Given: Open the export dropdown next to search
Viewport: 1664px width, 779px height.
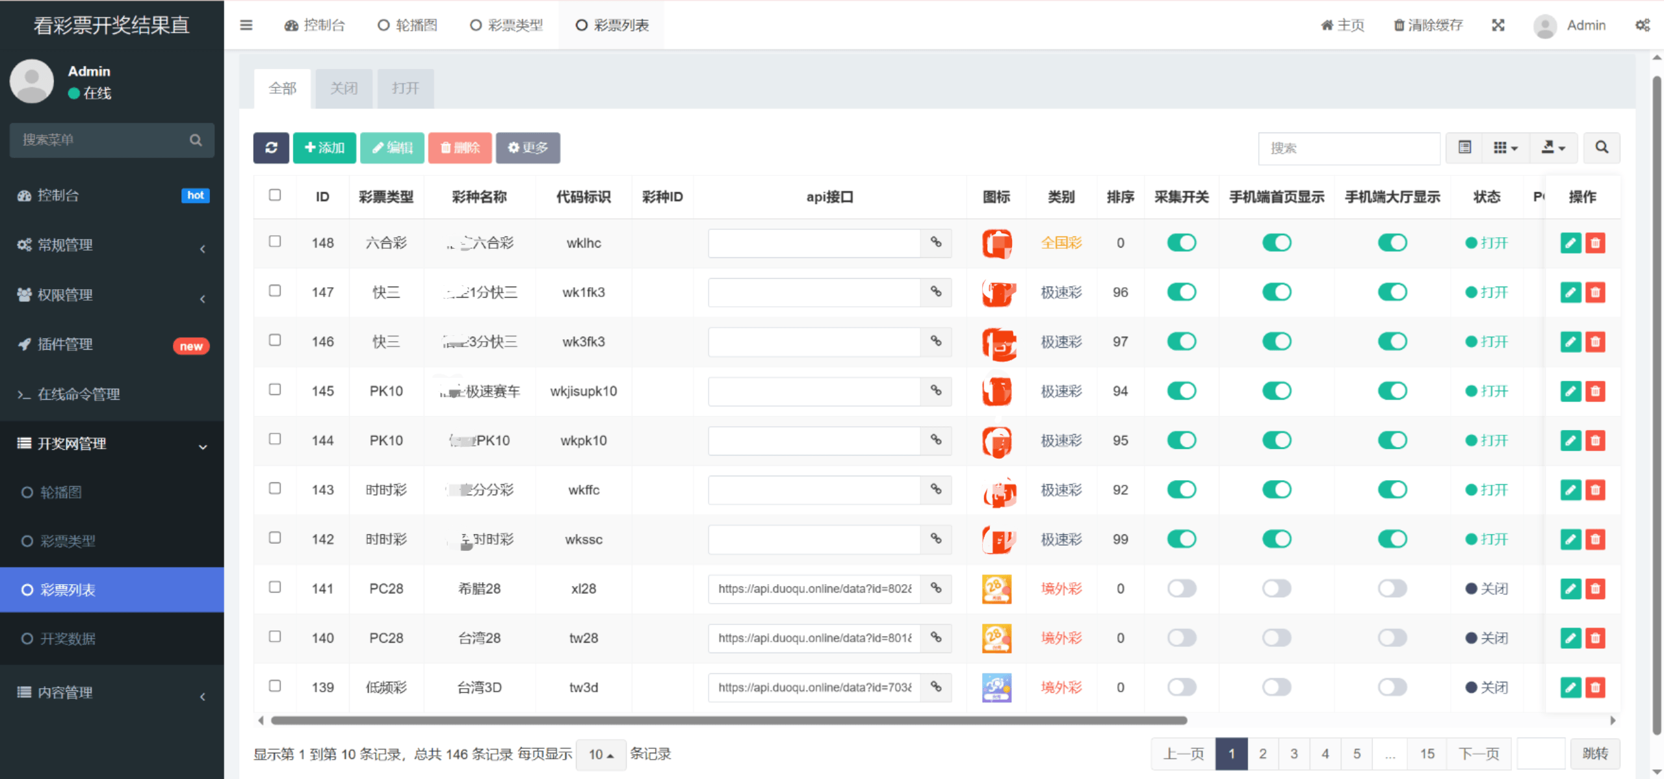Looking at the screenshot, I should (x=1553, y=147).
